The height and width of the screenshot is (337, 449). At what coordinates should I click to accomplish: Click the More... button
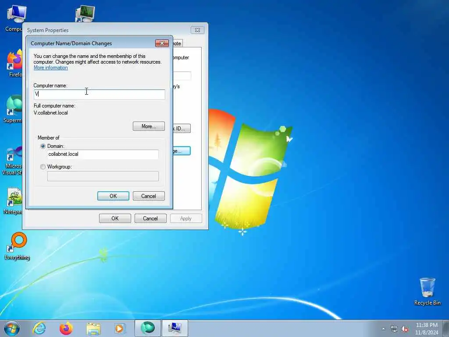(149, 126)
